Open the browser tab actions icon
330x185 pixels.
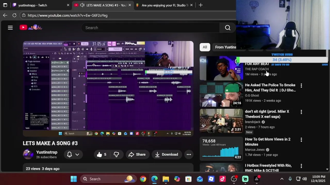[x=5, y=5]
